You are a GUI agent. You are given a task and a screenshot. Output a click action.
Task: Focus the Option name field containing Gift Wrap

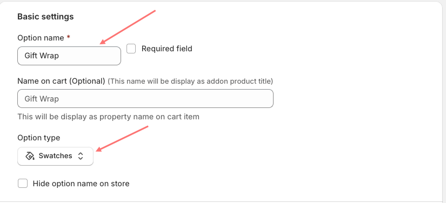point(69,56)
